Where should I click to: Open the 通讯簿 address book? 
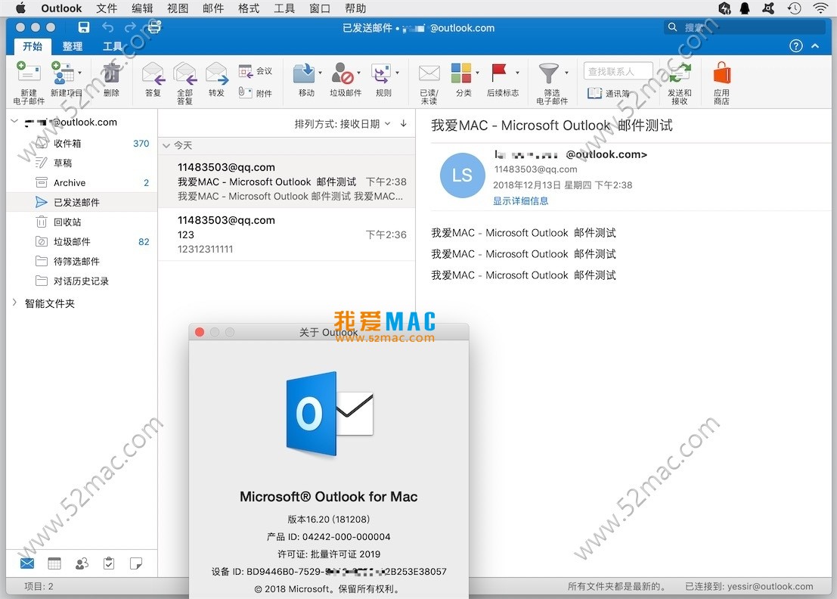click(x=609, y=94)
